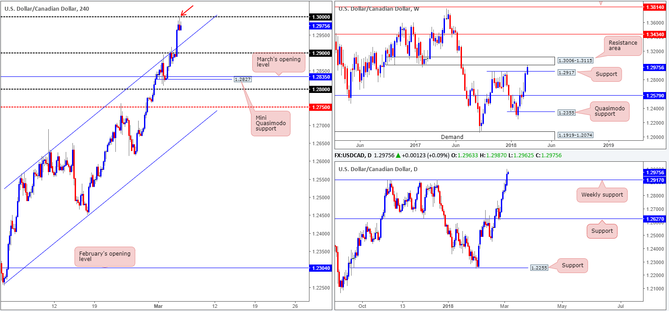Select the 1.2827 level tag

tap(244, 79)
